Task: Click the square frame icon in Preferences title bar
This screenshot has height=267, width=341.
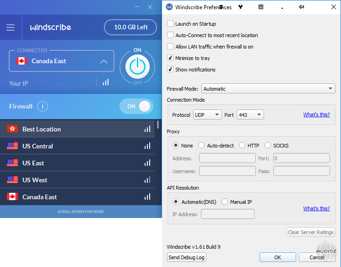Action: point(261,7)
